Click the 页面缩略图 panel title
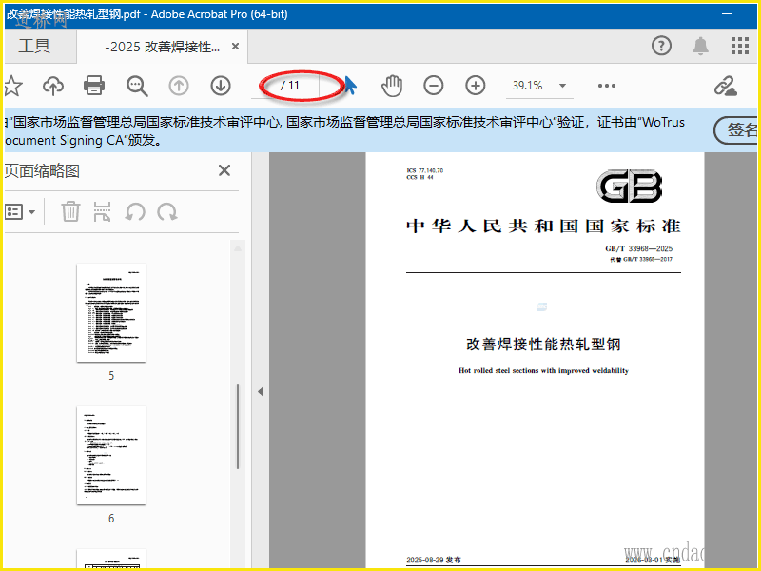761x571 pixels. (42, 171)
